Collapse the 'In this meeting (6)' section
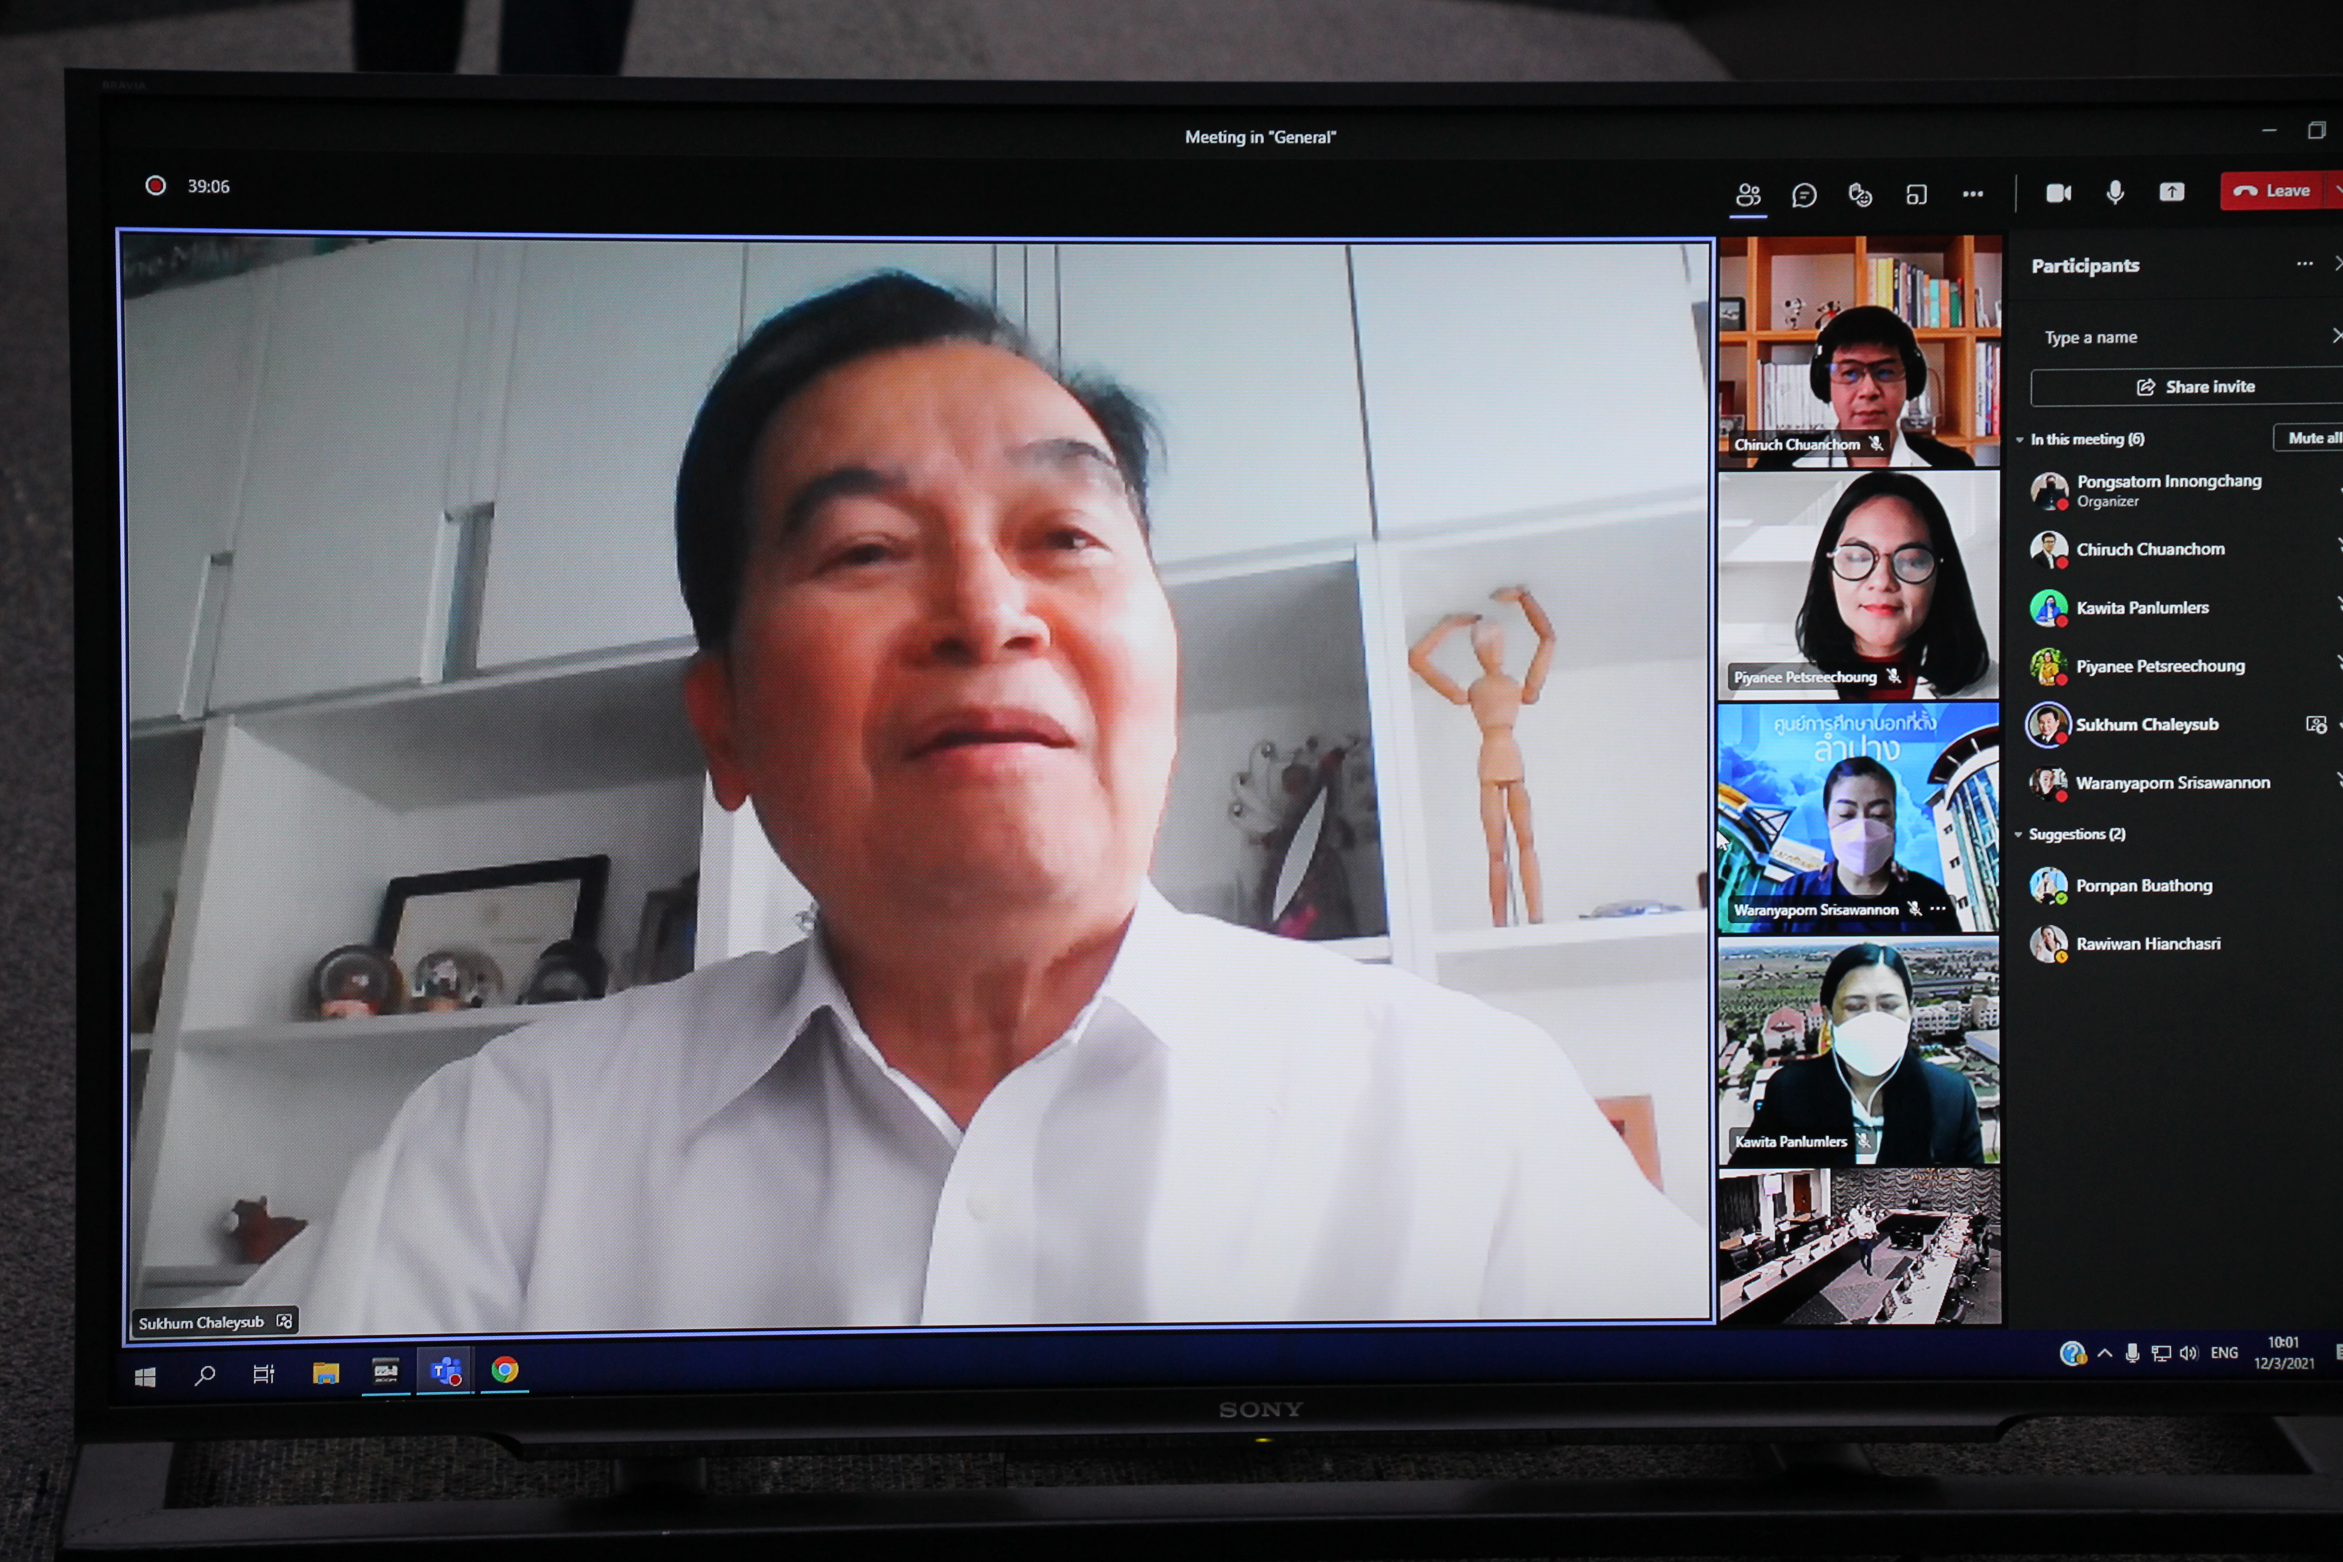The image size is (2343, 1562). coord(2020,439)
